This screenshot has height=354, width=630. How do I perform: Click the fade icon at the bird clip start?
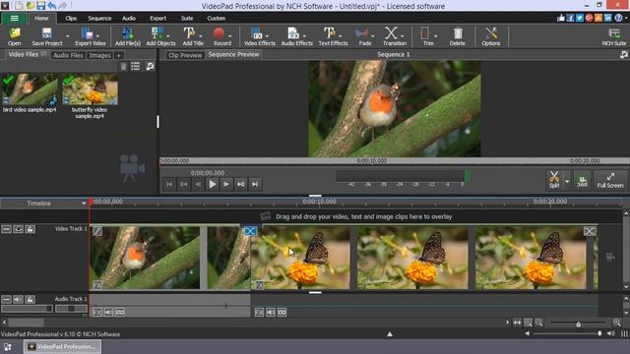[x=97, y=231]
